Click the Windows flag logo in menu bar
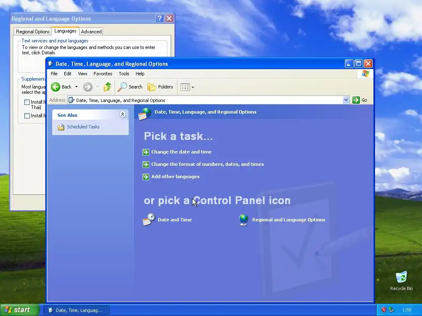The height and width of the screenshot is (316, 422). 366,73
